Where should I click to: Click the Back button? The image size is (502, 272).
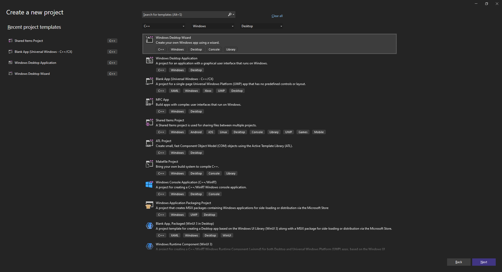(459, 262)
